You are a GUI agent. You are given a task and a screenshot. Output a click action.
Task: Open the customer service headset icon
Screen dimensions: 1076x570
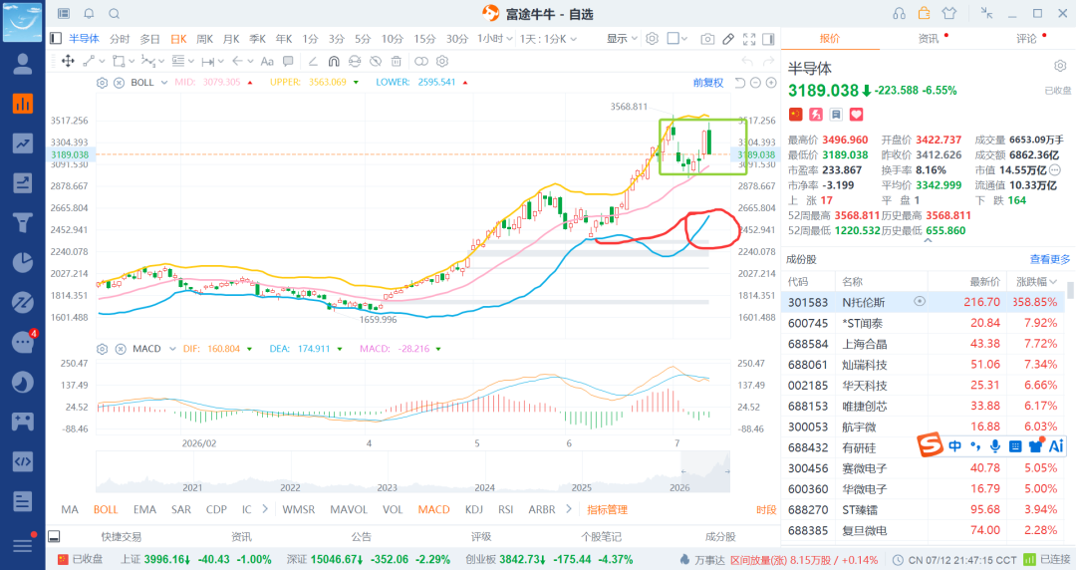tap(899, 14)
